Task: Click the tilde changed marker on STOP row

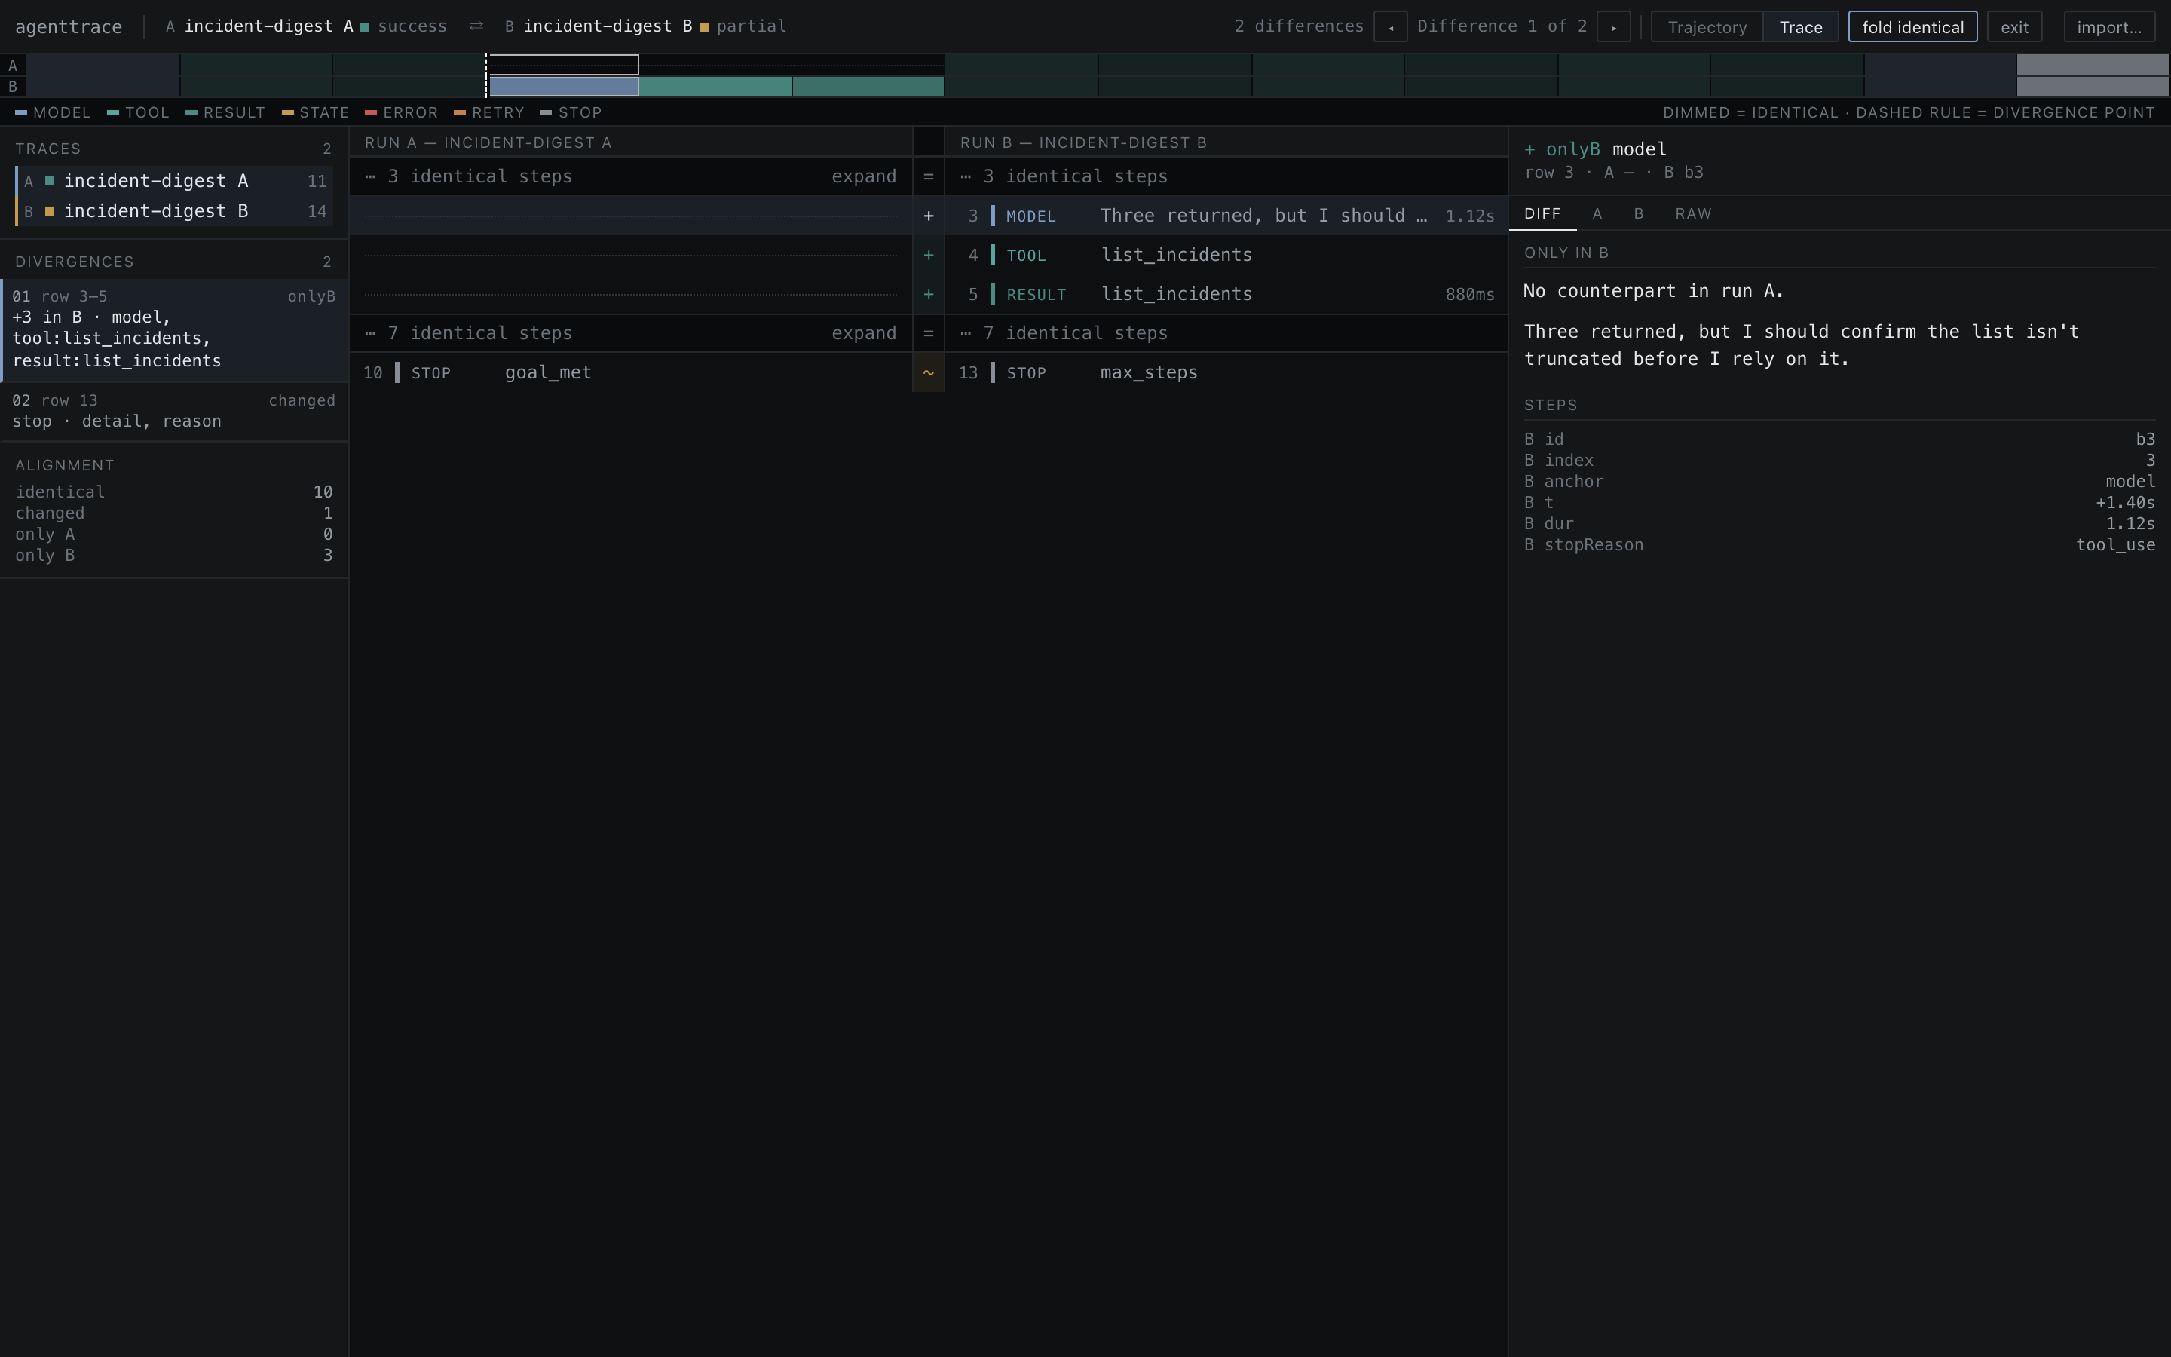Action: tap(929, 372)
